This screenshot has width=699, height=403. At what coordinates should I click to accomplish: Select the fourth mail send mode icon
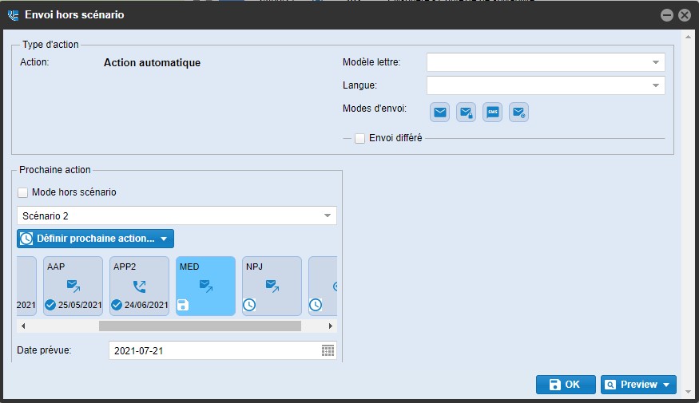[x=519, y=113]
